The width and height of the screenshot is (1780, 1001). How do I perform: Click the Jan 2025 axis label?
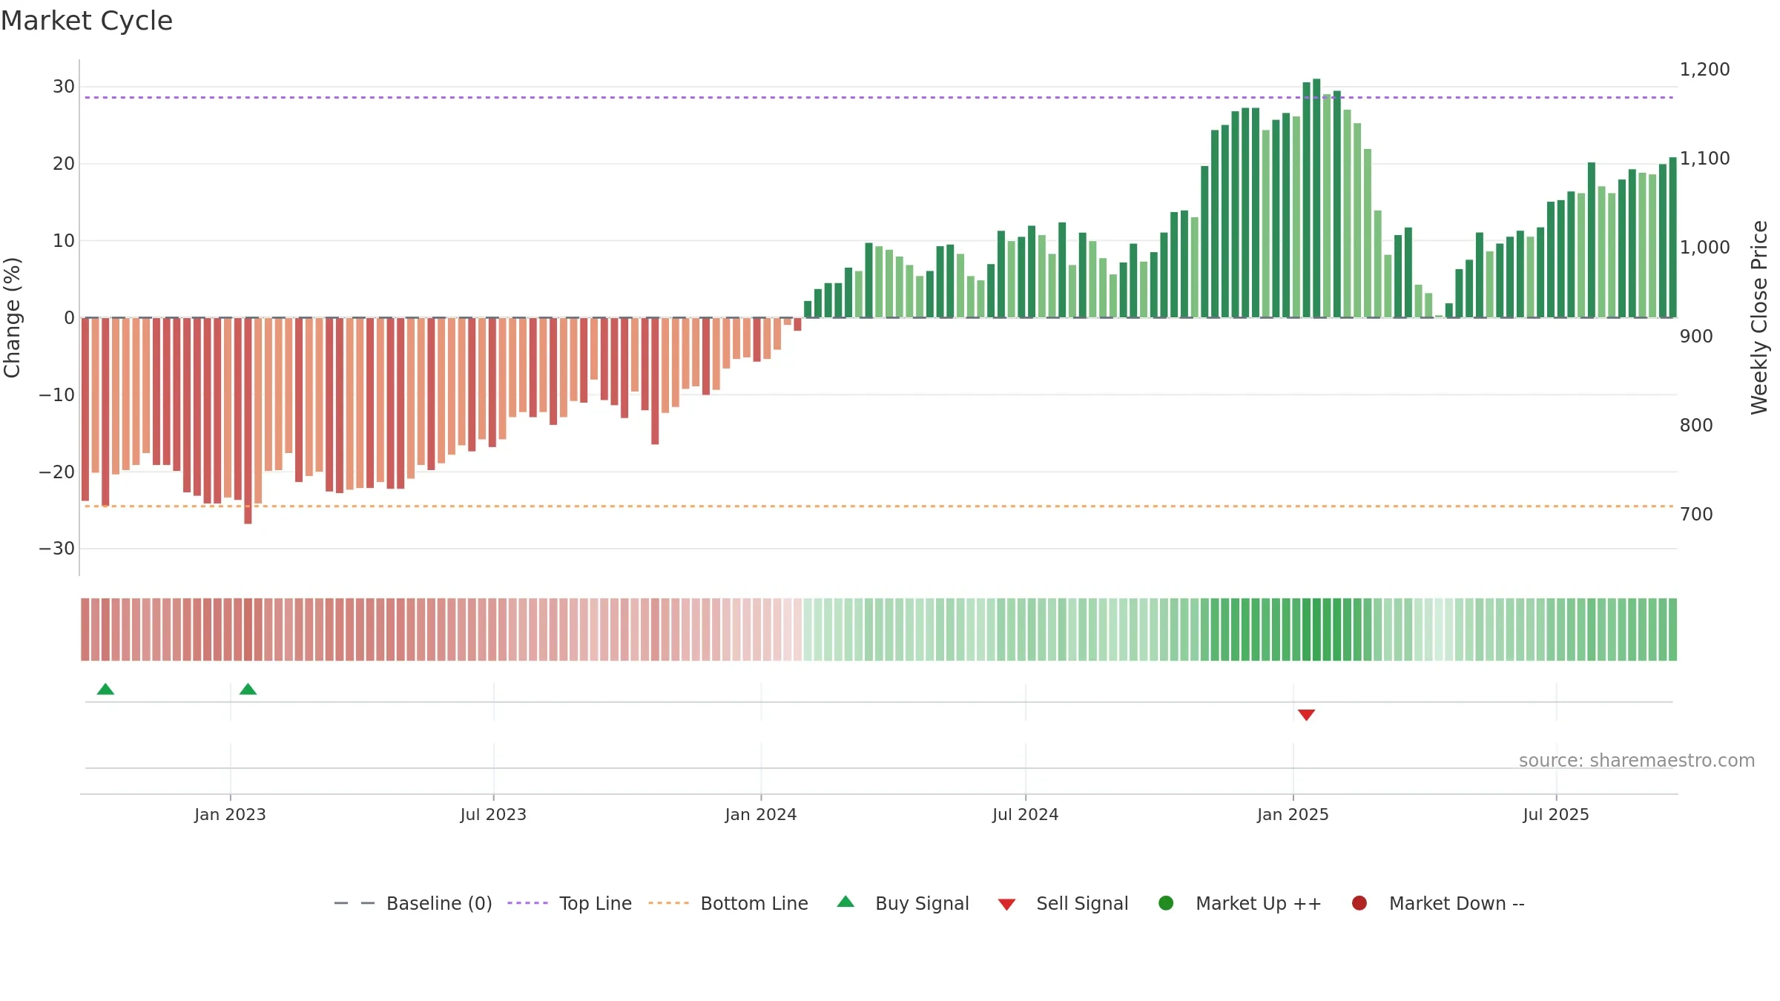click(1293, 815)
